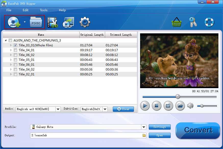This screenshot has height=149, width=223.
Task: Click the EaseFab DVD Ripper title logo
Action: coord(4,4)
